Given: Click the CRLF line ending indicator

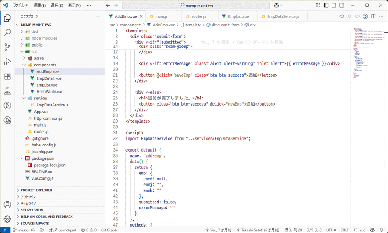Looking at the screenshot, I should click(x=344, y=230).
